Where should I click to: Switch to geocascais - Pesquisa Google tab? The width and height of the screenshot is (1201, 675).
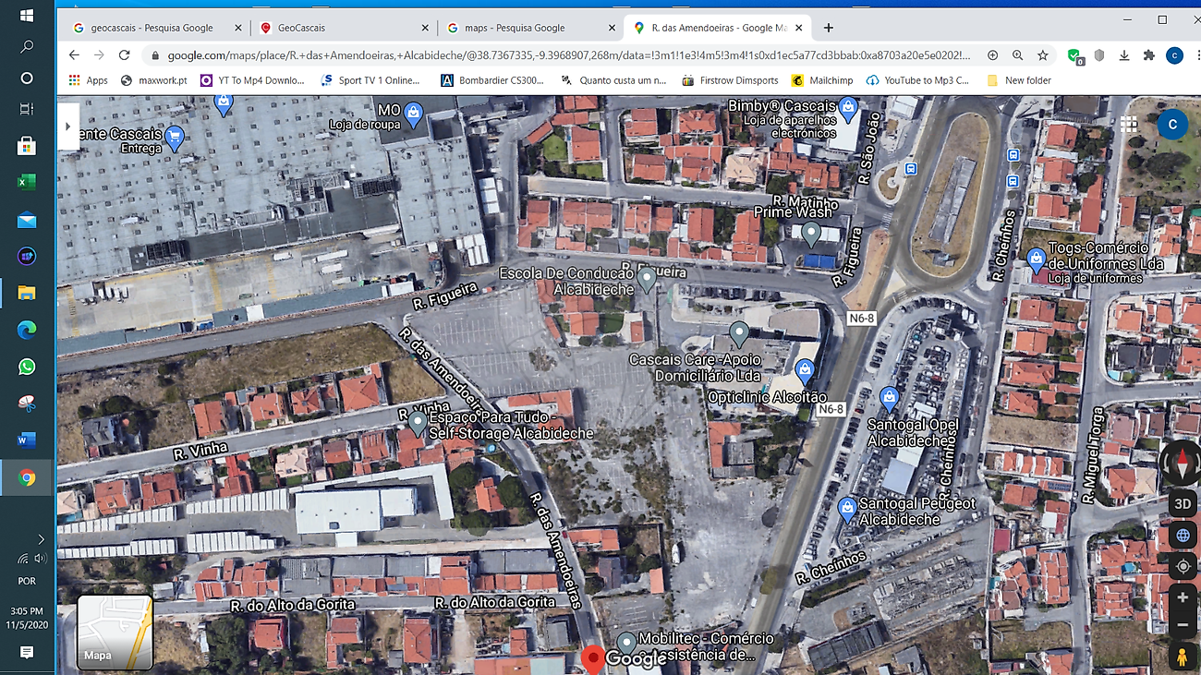(x=152, y=28)
